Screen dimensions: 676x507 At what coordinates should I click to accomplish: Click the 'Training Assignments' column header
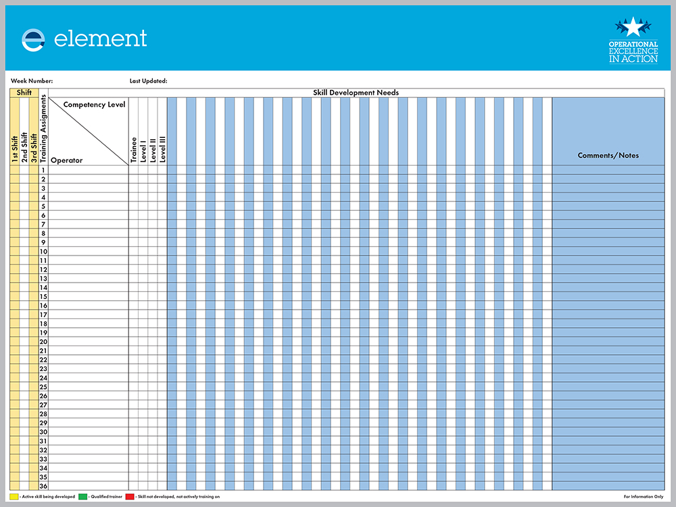click(x=43, y=128)
